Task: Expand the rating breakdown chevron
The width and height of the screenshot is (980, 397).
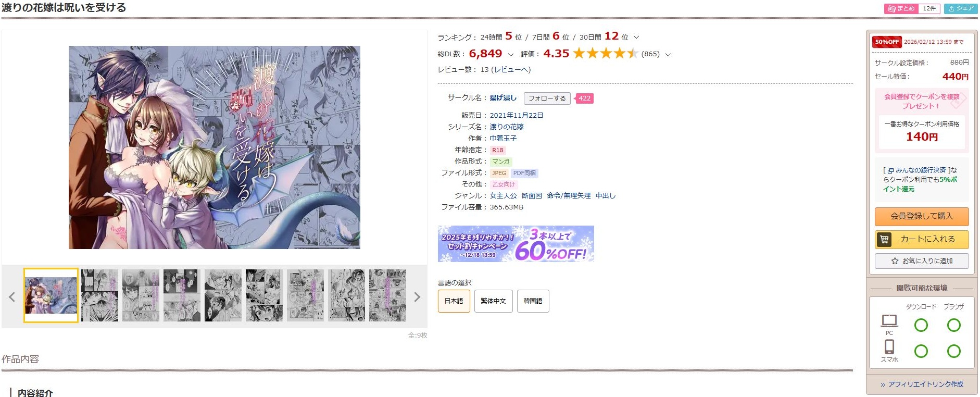Action: 668,55
